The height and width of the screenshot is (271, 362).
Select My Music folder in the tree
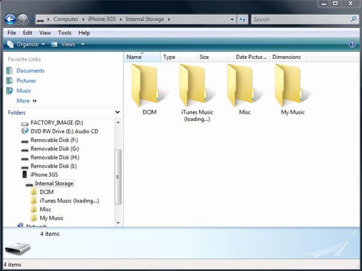pyautogui.click(x=52, y=218)
